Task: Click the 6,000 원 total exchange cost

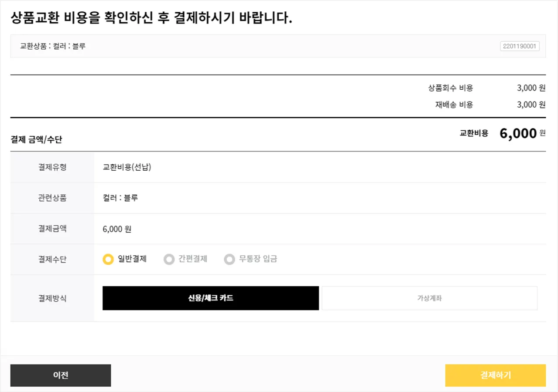Action: click(x=522, y=134)
